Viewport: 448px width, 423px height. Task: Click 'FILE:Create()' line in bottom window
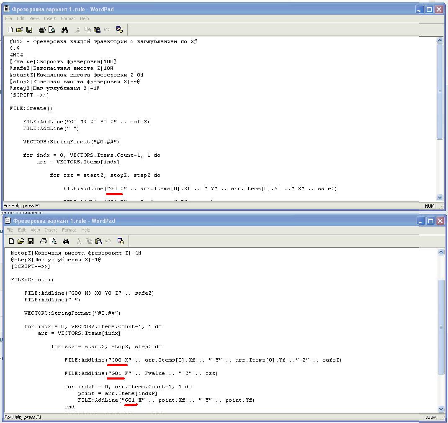[32, 280]
